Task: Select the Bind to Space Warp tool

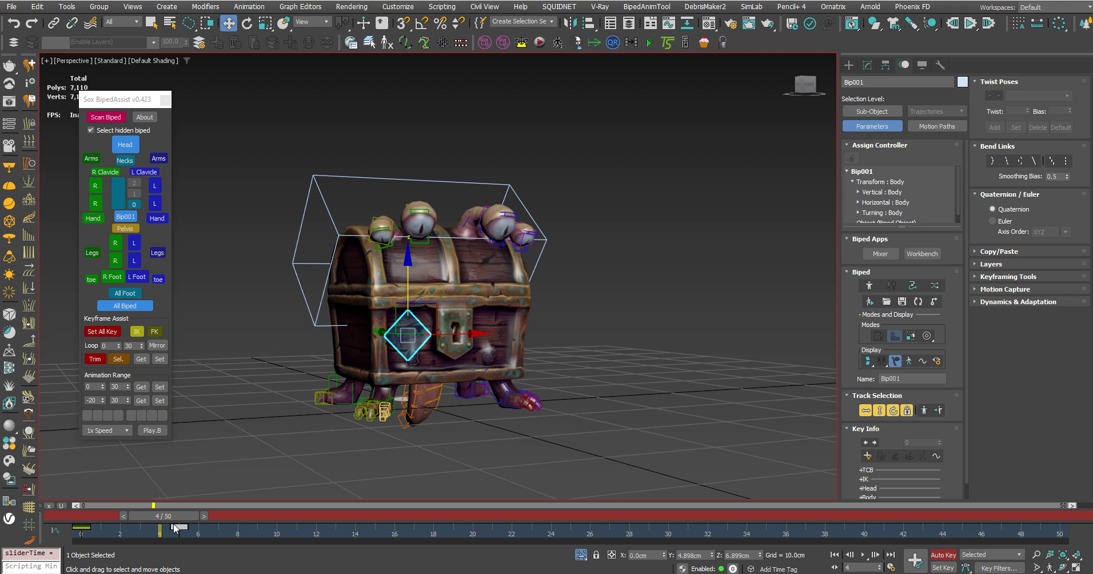Action: 90,23
